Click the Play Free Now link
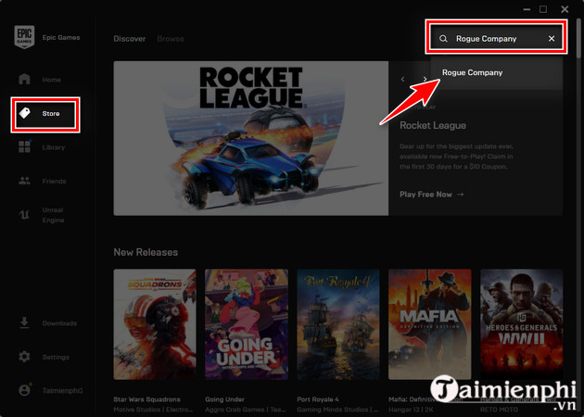This screenshot has width=584, height=417. point(431,195)
